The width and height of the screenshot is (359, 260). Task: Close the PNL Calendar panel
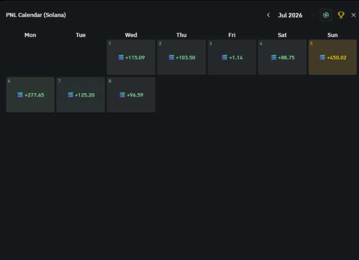point(354,15)
